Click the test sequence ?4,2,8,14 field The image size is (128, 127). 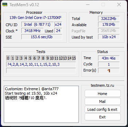click(x=41, y=64)
